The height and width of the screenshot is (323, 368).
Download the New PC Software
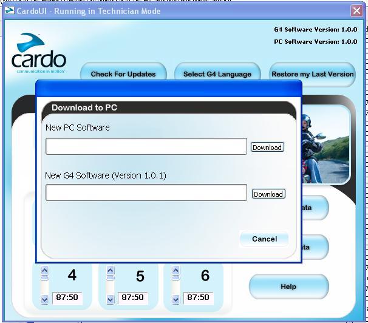267,148
